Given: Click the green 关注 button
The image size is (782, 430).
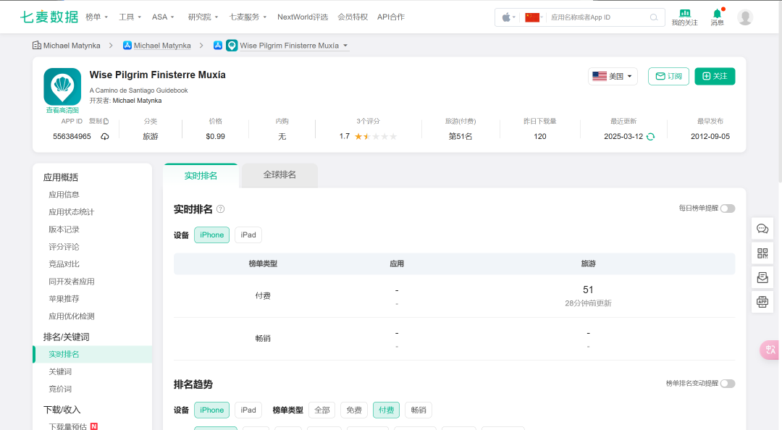Looking at the screenshot, I should click(715, 76).
